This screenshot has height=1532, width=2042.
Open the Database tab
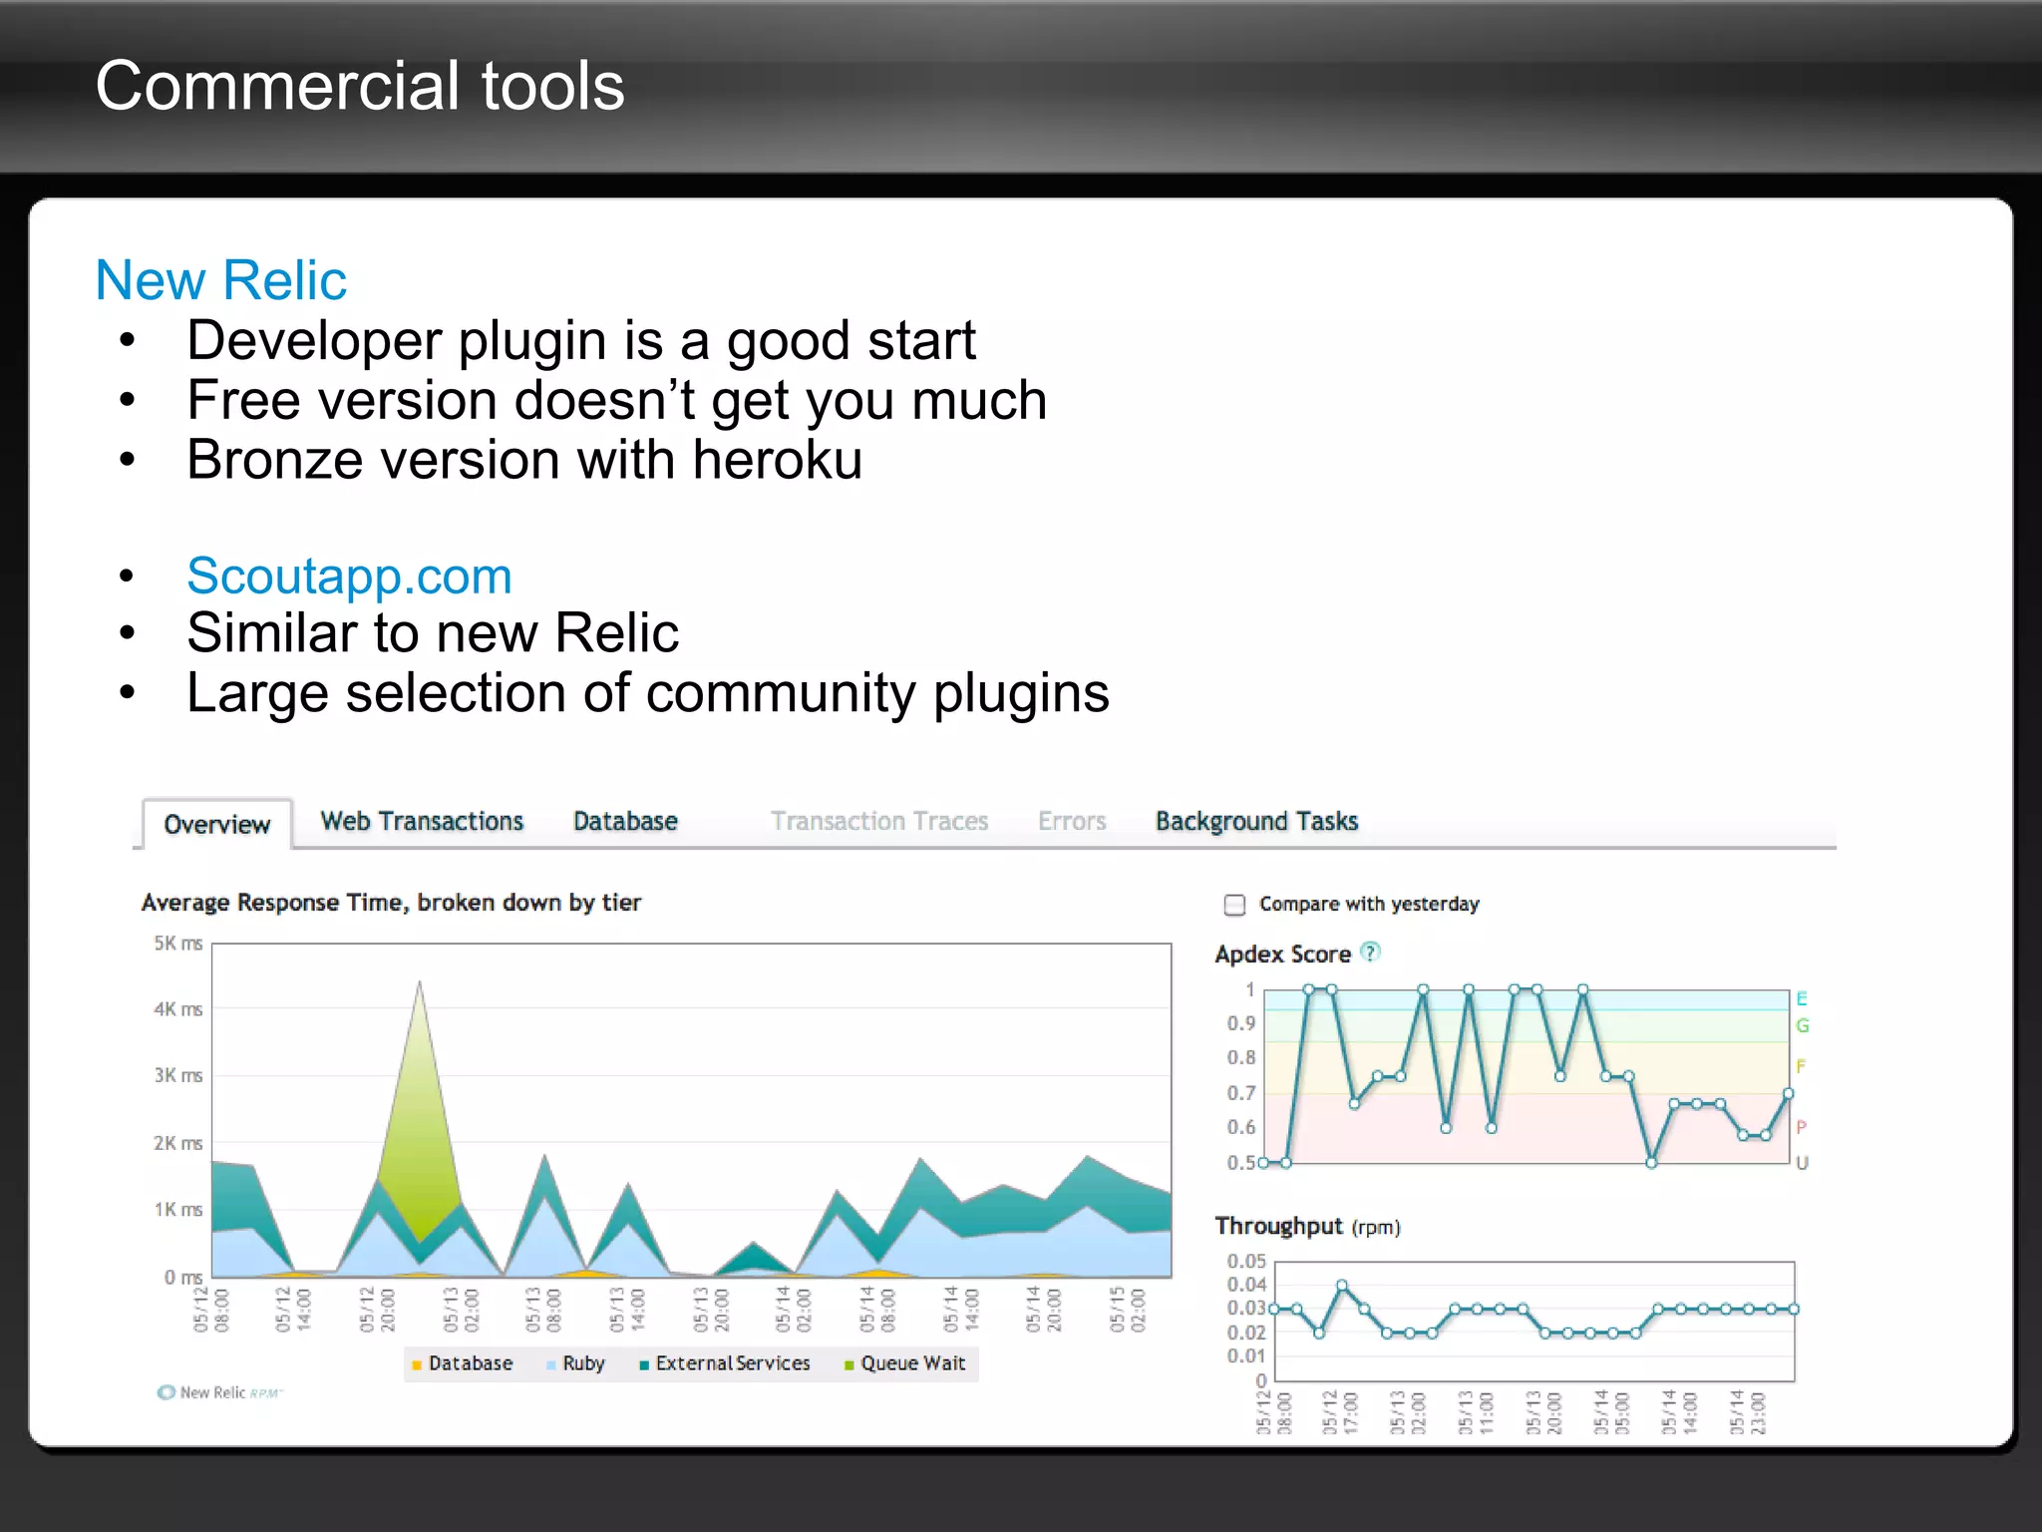pyautogui.click(x=625, y=821)
